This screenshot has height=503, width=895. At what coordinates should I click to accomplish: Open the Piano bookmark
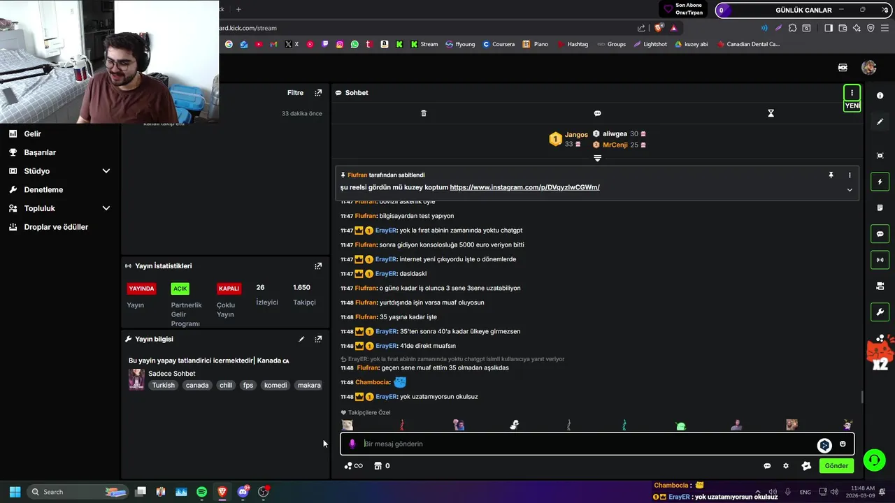(x=536, y=44)
